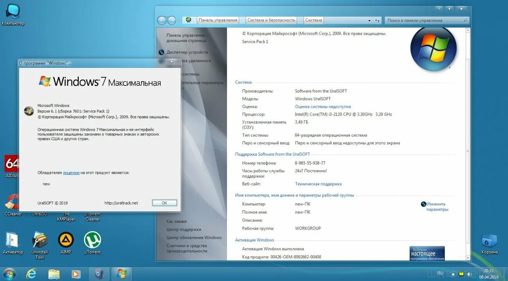Open the Windows Start menu orb
The height and width of the screenshot is (281, 508).
(x=9, y=273)
